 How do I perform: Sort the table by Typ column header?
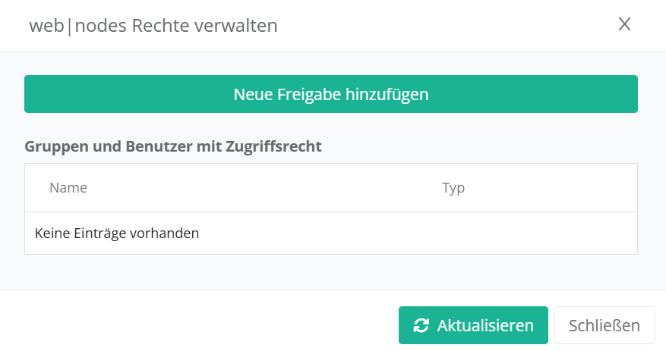click(x=453, y=187)
